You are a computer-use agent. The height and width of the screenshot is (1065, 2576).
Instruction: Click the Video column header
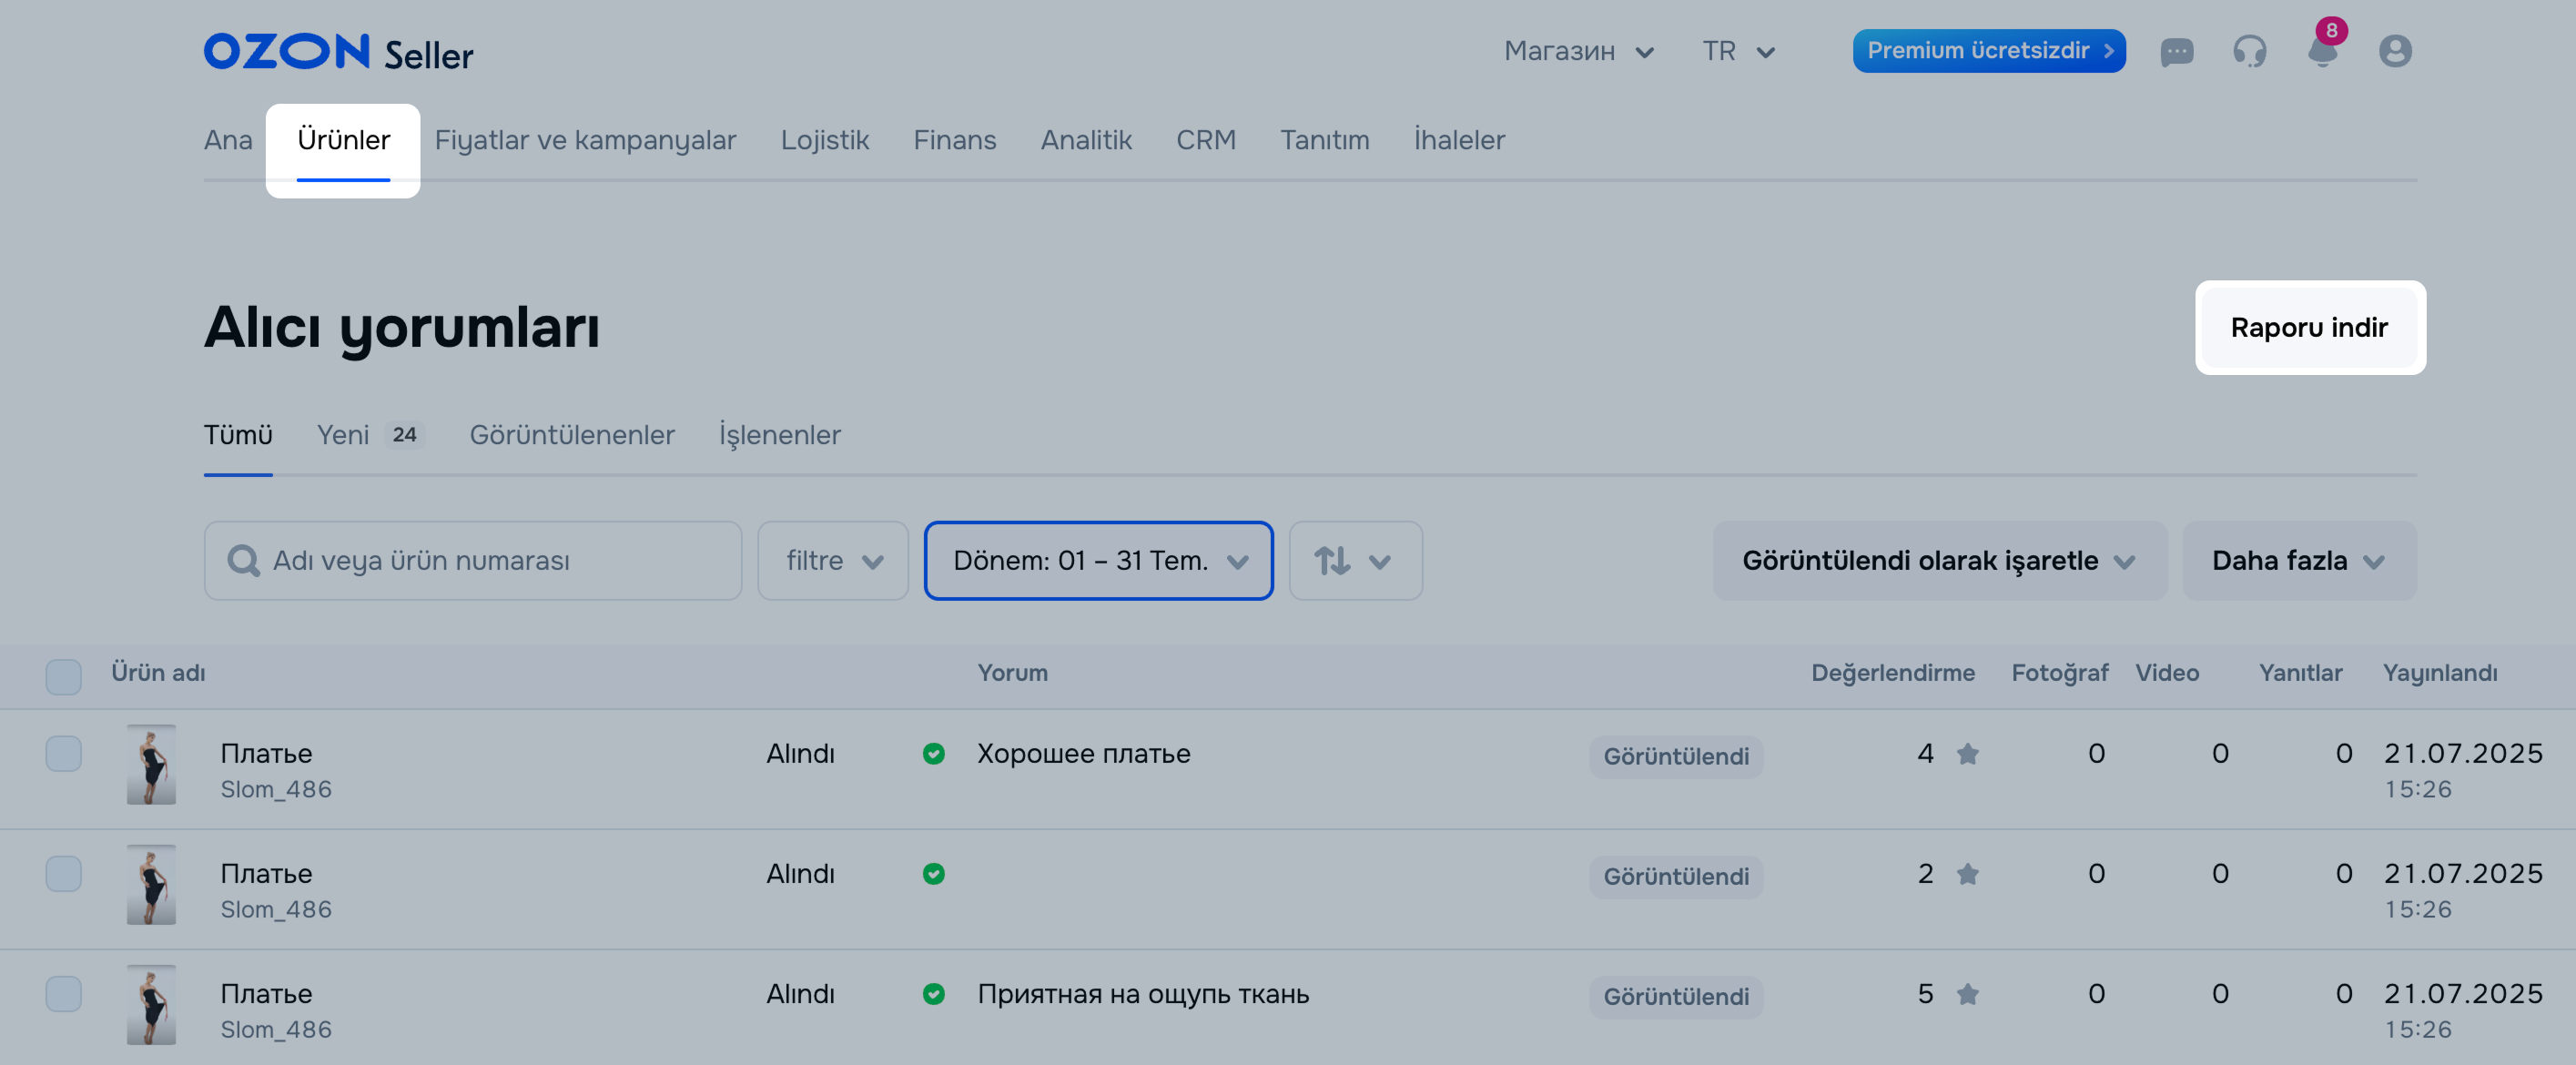click(x=2167, y=673)
